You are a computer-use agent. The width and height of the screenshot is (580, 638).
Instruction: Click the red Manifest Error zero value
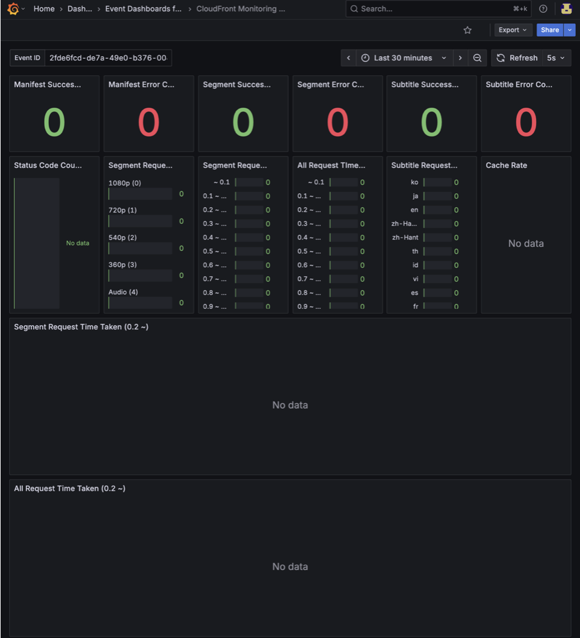[x=149, y=122]
